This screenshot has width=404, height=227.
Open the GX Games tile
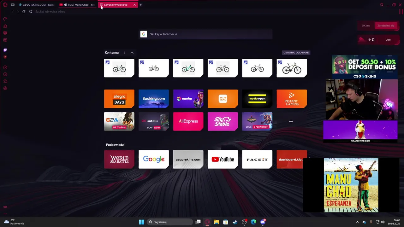[x=154, y=121]
